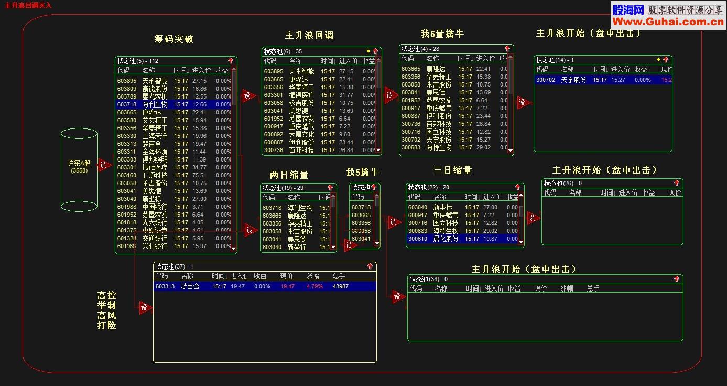This screenshot has height=386, width=727.
Task: Click scrollbar down arrow in 状态池(5) list
Action: click(234, 248)
